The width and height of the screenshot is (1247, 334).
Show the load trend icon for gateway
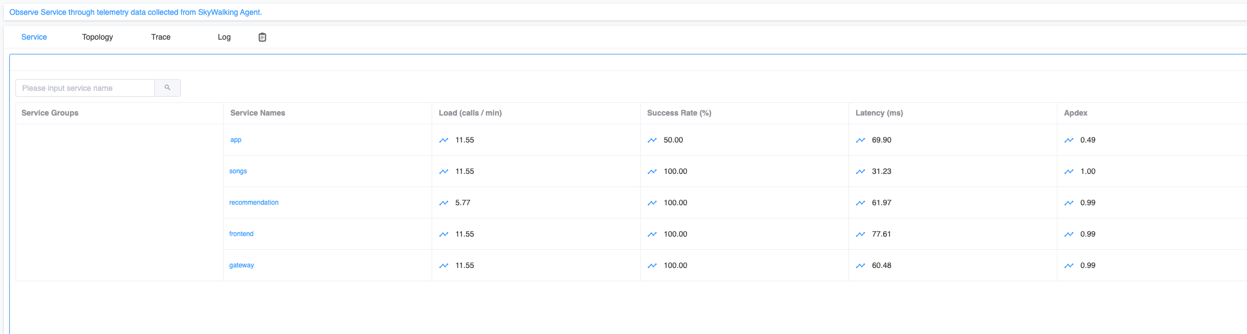pyautogui.click(x=444, y=266)
